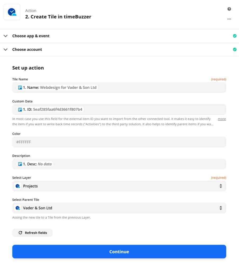Click the Color field showing #FFFFFF
The image size is (239, 271).
(x=119, y=142)
